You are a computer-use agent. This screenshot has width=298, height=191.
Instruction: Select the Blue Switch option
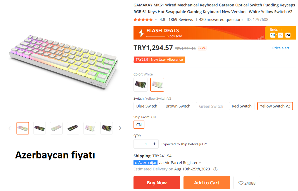click(147, 106)
